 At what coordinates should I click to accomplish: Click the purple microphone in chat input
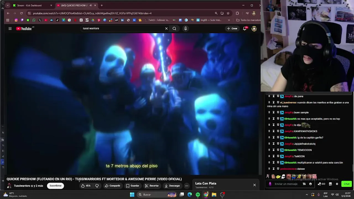coord(270,184)
